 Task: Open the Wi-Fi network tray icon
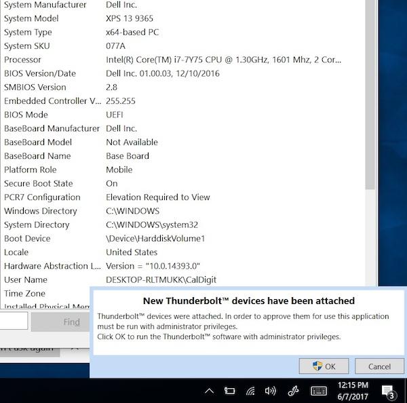(250, 391)
